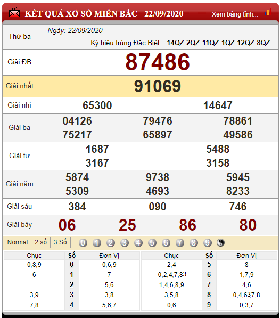Select third prize number 79476
Screen dimensions: 280x318
(158, 121)
